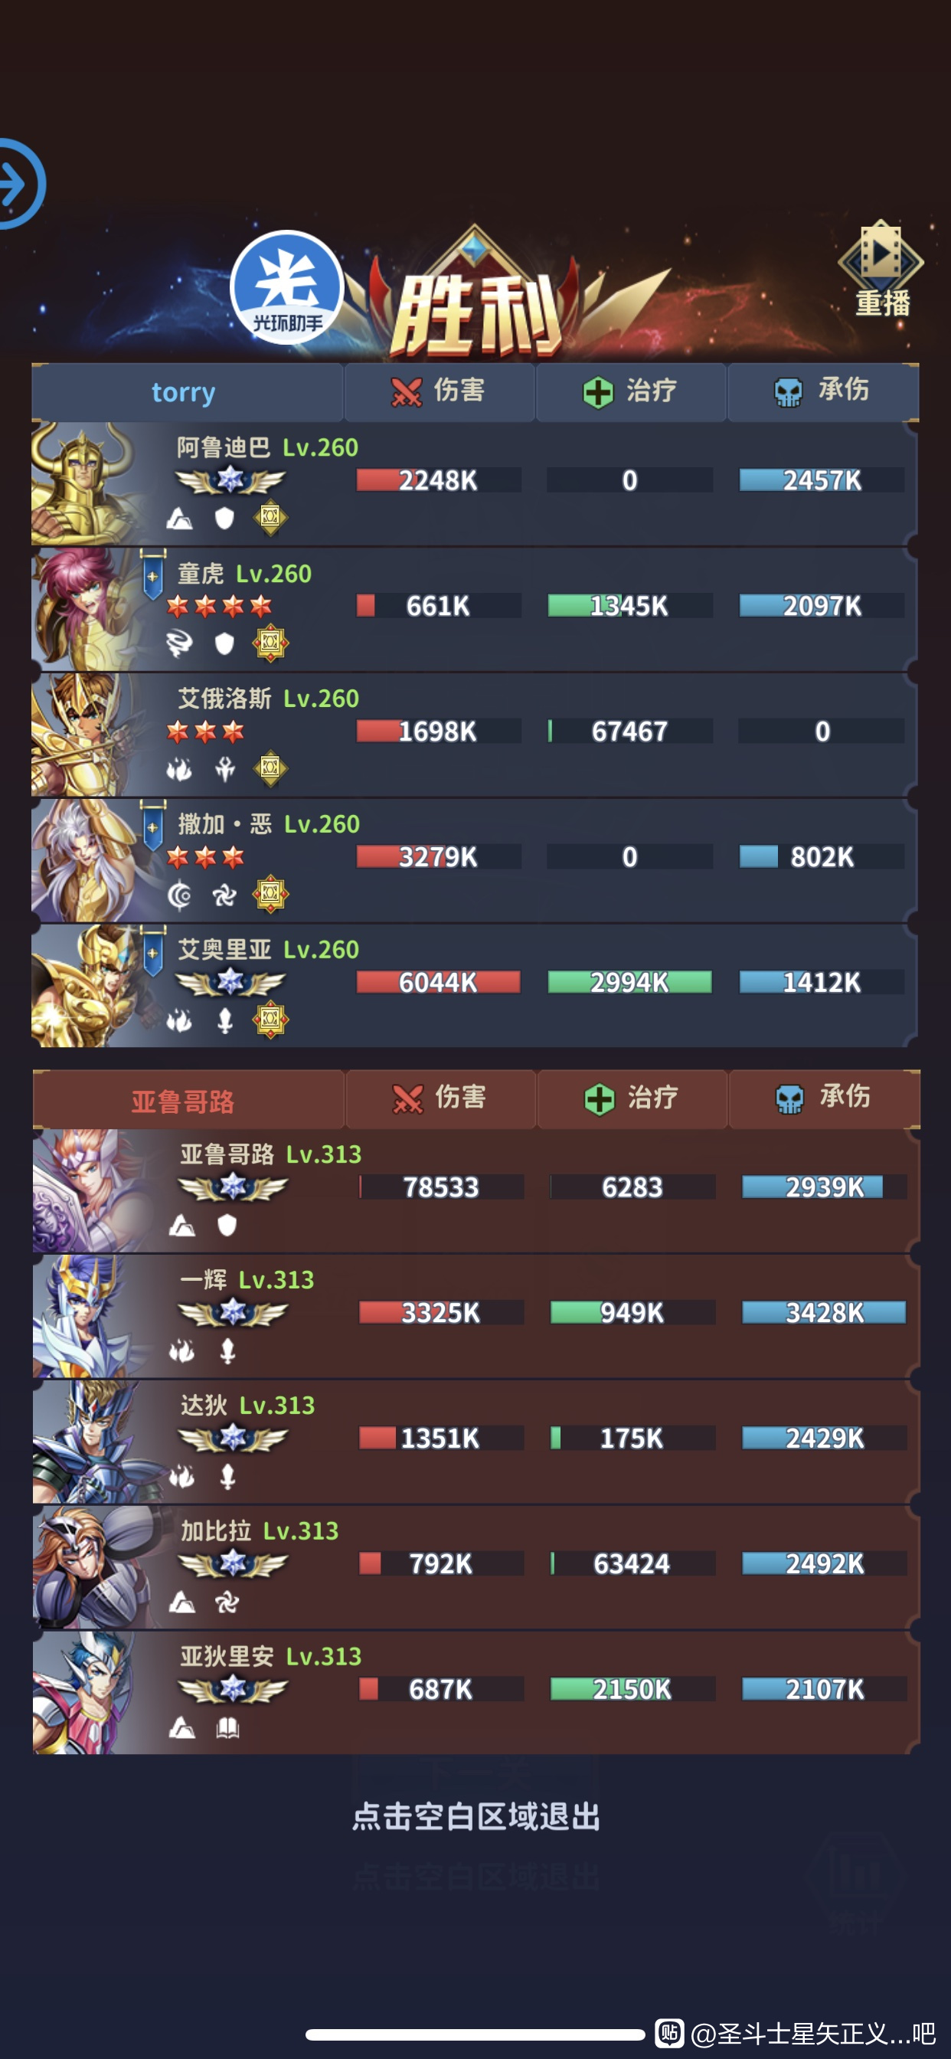Tap 亚狄里安's book skill icon

coord(227,1728)
